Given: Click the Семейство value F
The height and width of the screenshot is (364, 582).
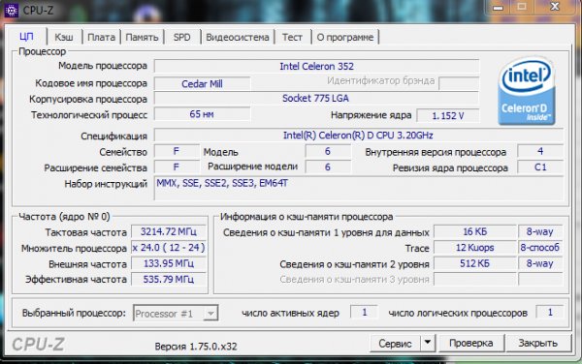Looking at the screenshot, I should 177,151.
